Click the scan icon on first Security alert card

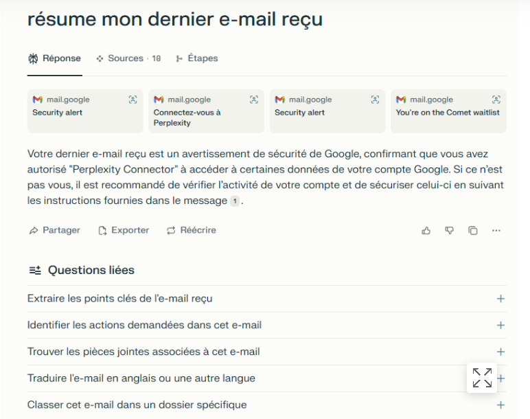tap(133, 100)
